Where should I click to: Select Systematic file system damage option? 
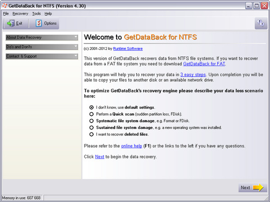click(x=92, y=121)
